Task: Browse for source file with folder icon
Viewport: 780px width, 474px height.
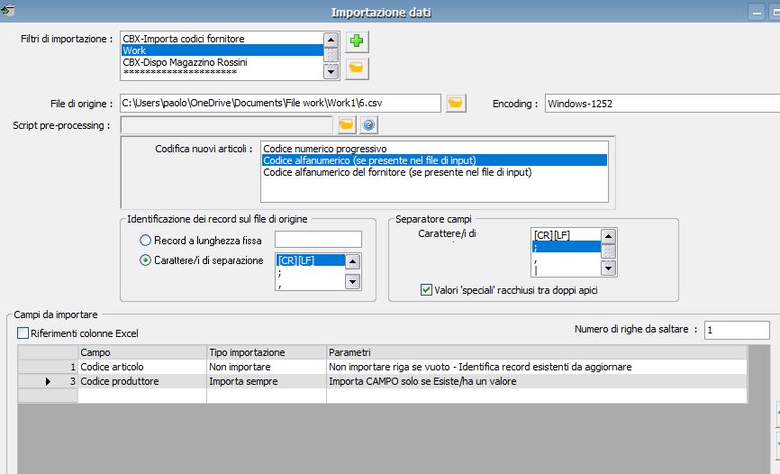Action: point(455,103)
